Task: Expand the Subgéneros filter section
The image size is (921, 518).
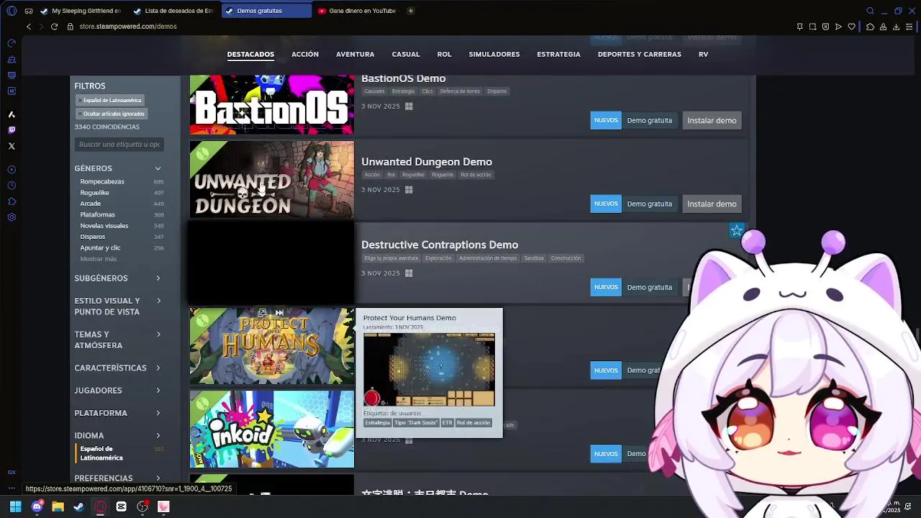Action: point(158,278)
